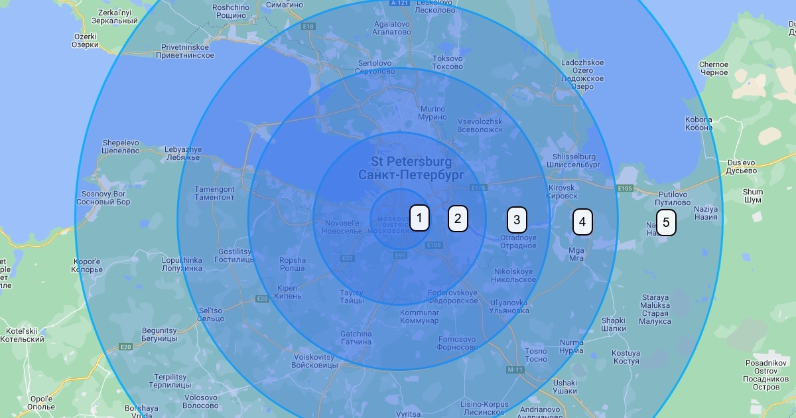The width and height of the screenshot is (796, 418).
Task: Select the Naziya label
Action: 706,213
